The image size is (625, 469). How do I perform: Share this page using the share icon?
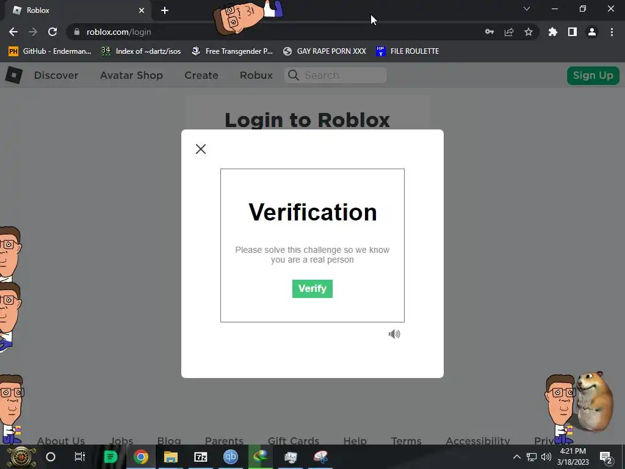click(509, 32)
